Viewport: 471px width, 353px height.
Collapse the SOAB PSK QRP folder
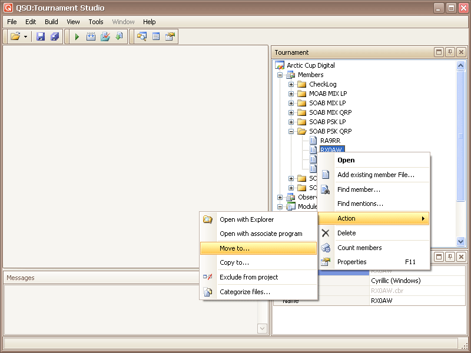pos(291,131)
